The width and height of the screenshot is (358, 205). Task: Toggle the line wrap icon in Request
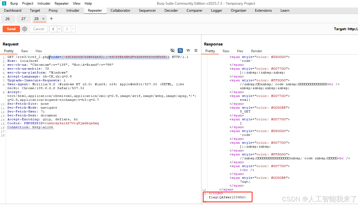[180, 50]
